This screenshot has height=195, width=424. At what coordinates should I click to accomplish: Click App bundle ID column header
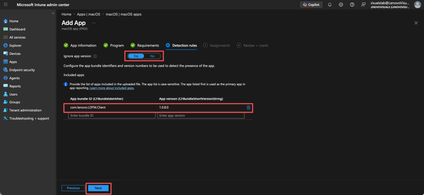tap(97, 98)
